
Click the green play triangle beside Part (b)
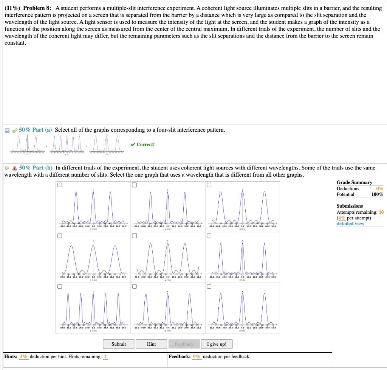(x=6, y=168)
